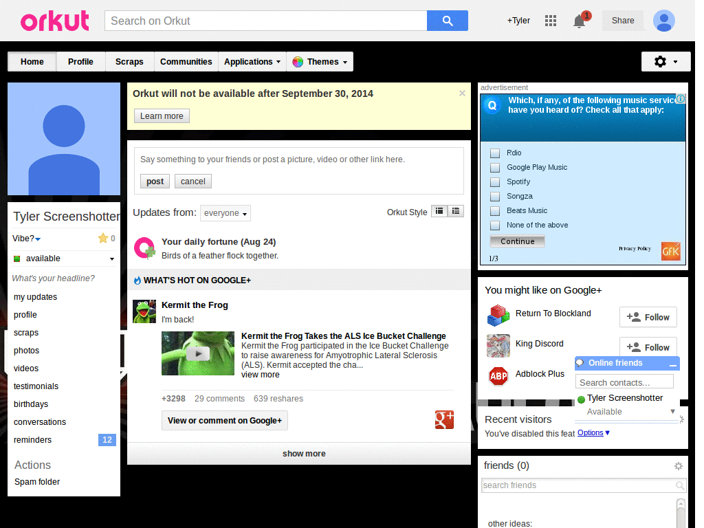The image size is (704, 528).
Task: Click the settings gear button
Action: [665, 61]
